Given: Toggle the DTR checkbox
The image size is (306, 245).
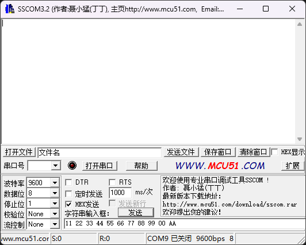Looking at the screenshot, I should click(68, 182).
